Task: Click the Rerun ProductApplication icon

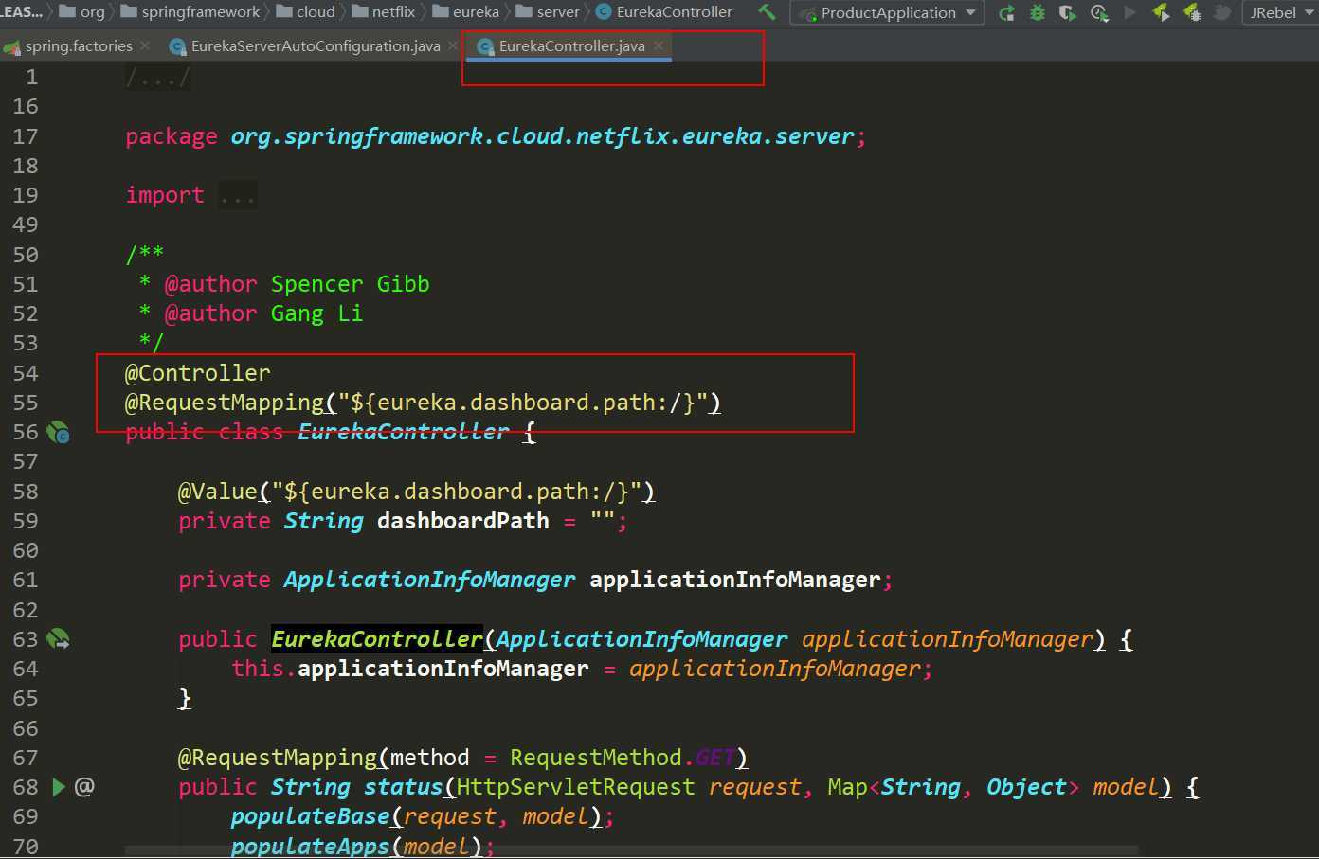Action: [x=1006, y=12]
